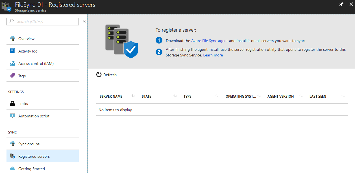The width and height of the screenshot is (355, 173).
Task: Collapse the sidebar menu with the double chevron
Action: coord(84,21)
